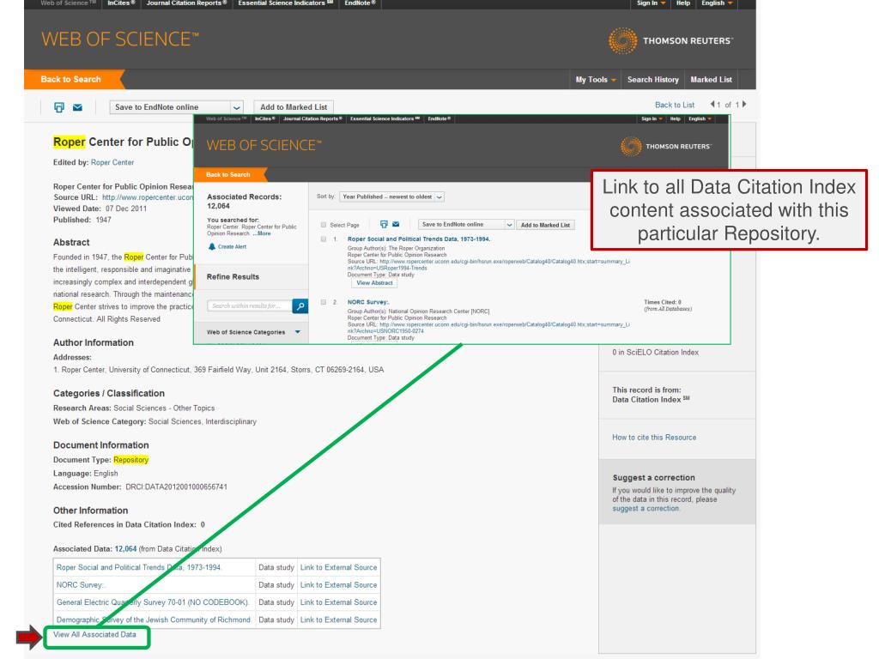The image size is (879, 659).
Task: Click the View All Associated Data link
Action: tap(94, 634)
